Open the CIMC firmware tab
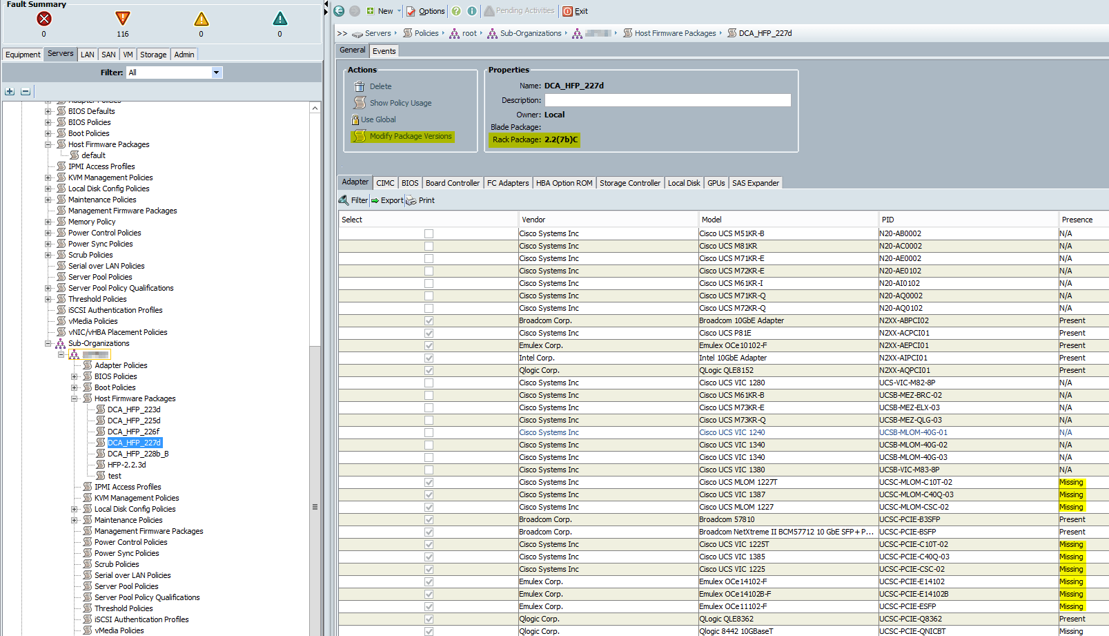 click(x=385, y=183)
